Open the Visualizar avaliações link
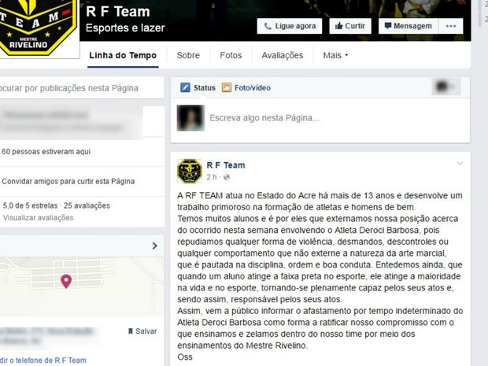 [x=39, y=218]
